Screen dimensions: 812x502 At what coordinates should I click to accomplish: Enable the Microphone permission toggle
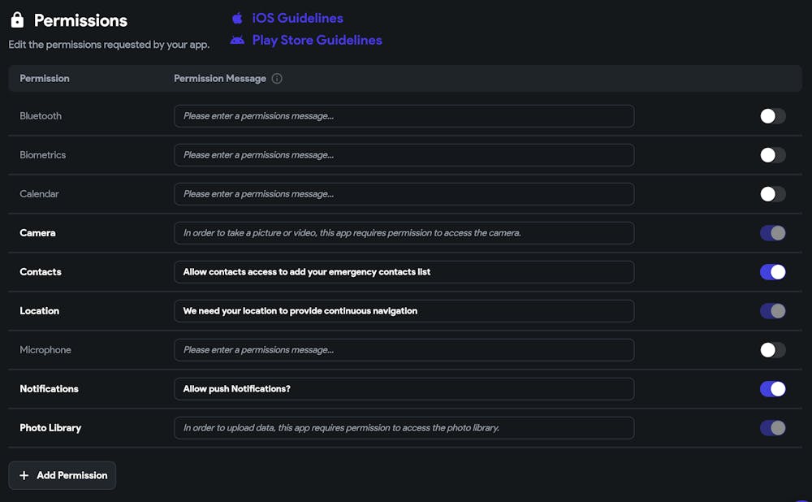[772, 350]
